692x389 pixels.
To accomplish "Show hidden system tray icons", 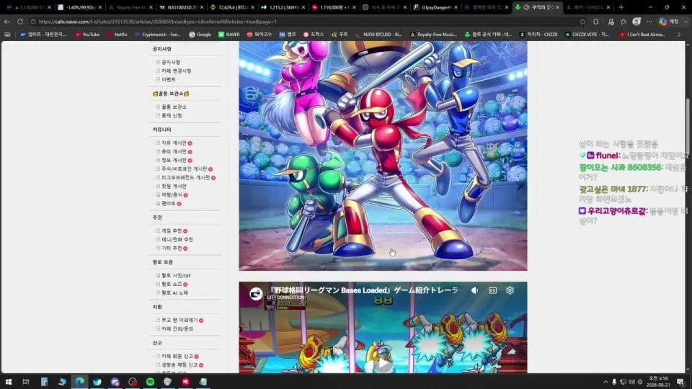I will (605, 382).
